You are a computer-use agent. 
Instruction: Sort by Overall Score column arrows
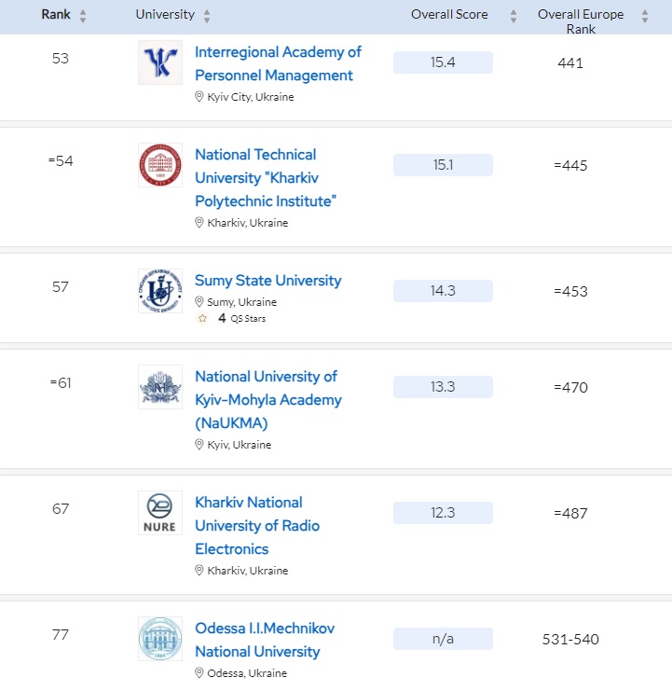[x=513, y=16]
